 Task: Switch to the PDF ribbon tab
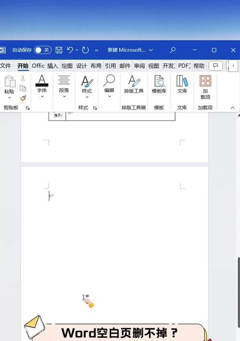(184, 66)
